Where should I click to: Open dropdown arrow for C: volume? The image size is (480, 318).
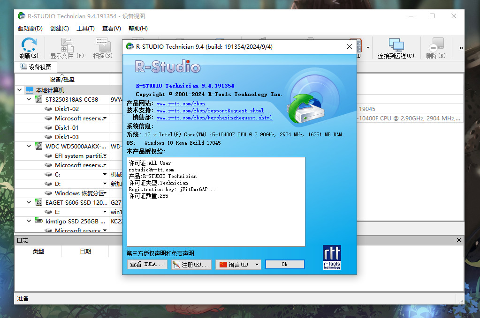click(105, 174)
